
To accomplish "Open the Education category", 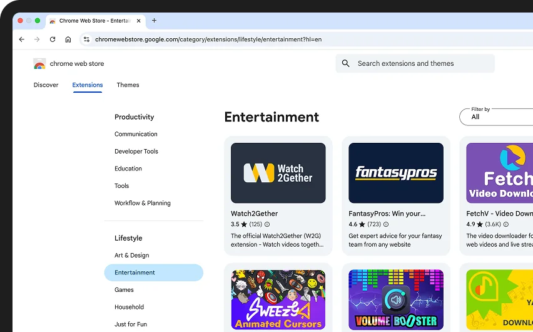I will pos(128,169).
